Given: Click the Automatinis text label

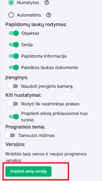Looking at the screenshot, I should [x=29, y=15].
